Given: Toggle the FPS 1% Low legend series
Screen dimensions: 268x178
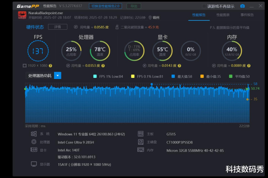Looking at the screenshot, I should point(95,76).
